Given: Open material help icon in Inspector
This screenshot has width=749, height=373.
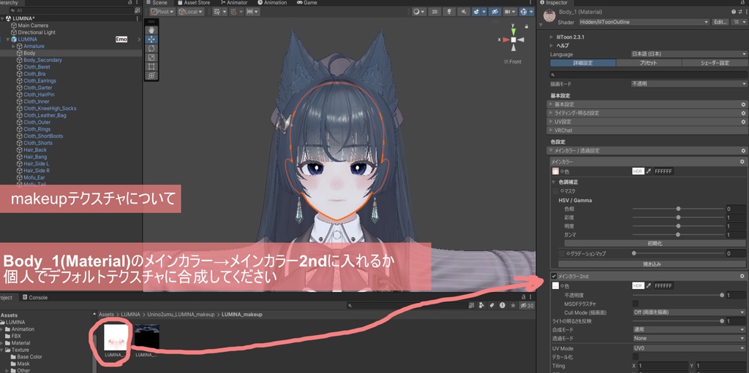Looking at the screenshot, I should 733,12.
